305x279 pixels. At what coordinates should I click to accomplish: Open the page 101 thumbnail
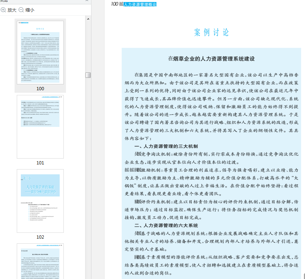[40, 127]
